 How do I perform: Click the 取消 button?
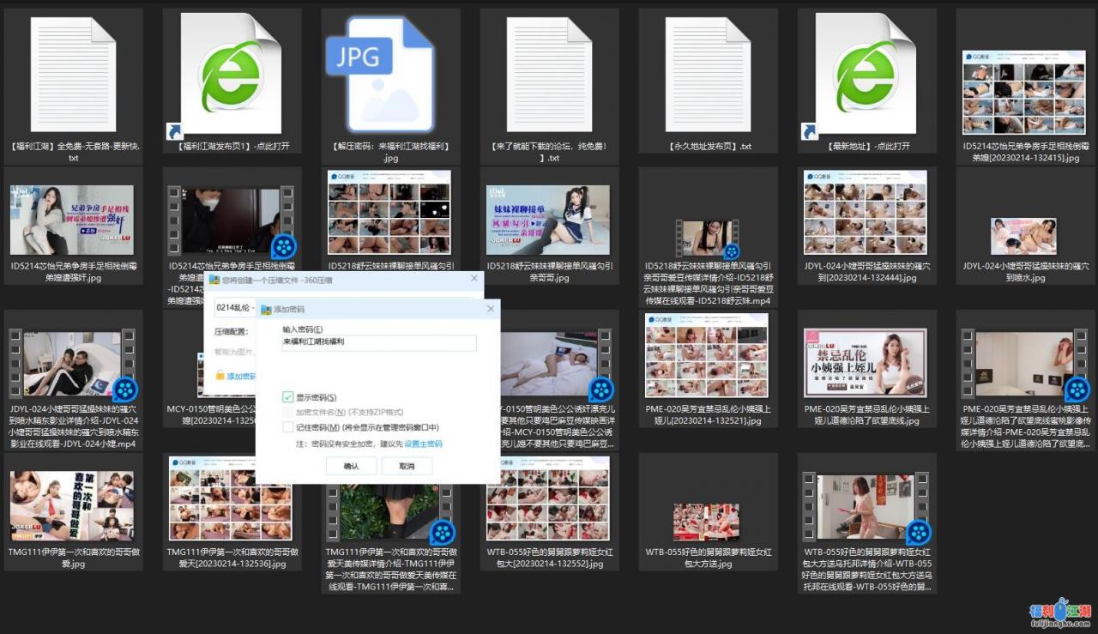(407, 466)
